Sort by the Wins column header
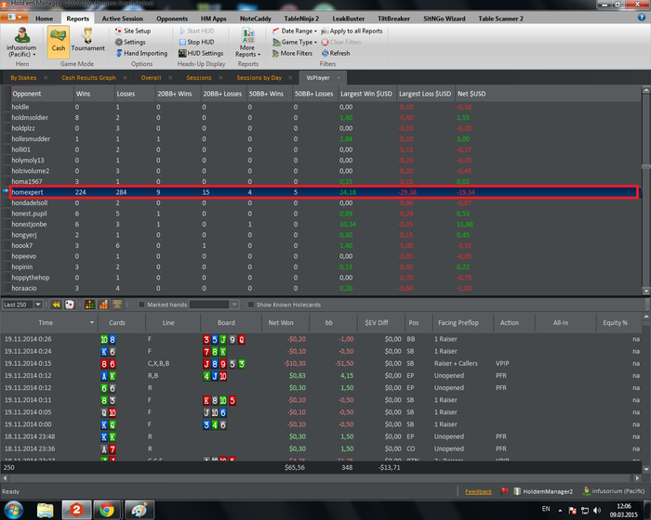 (94, 94)
